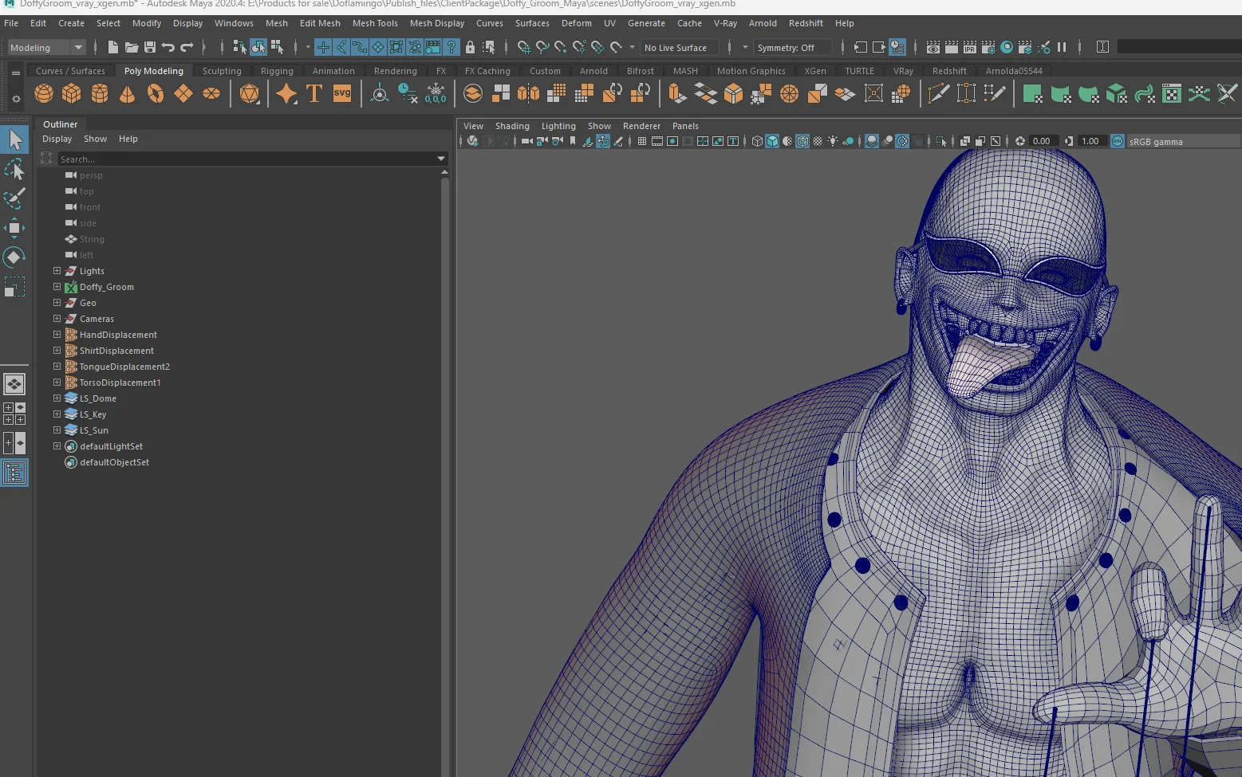Screen dimensions: 1242x777
Task: Select LS_Dome in the Outliner
Action: click(99, 398)
